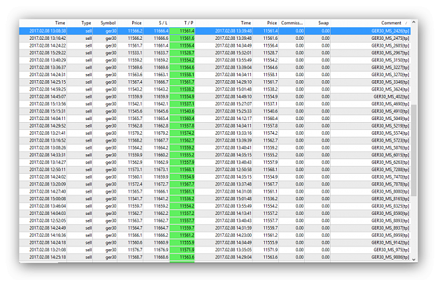This screenshot has width=437, height=282.
Task: Click open time 2017.02.08 14:24:22
Action: (x=48, y=45)
